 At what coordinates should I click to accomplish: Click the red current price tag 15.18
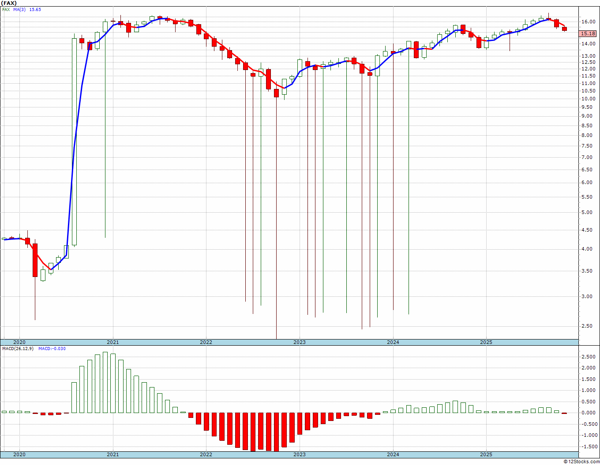pos(588,33)
